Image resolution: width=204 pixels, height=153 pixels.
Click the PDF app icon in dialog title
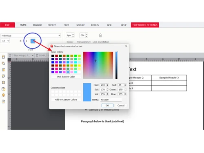coord(52,46)
